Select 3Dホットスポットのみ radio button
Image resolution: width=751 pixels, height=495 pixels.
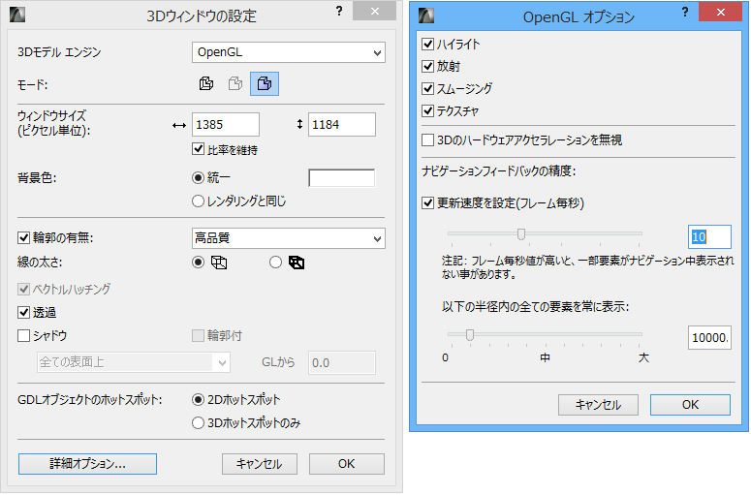(198, 423)
